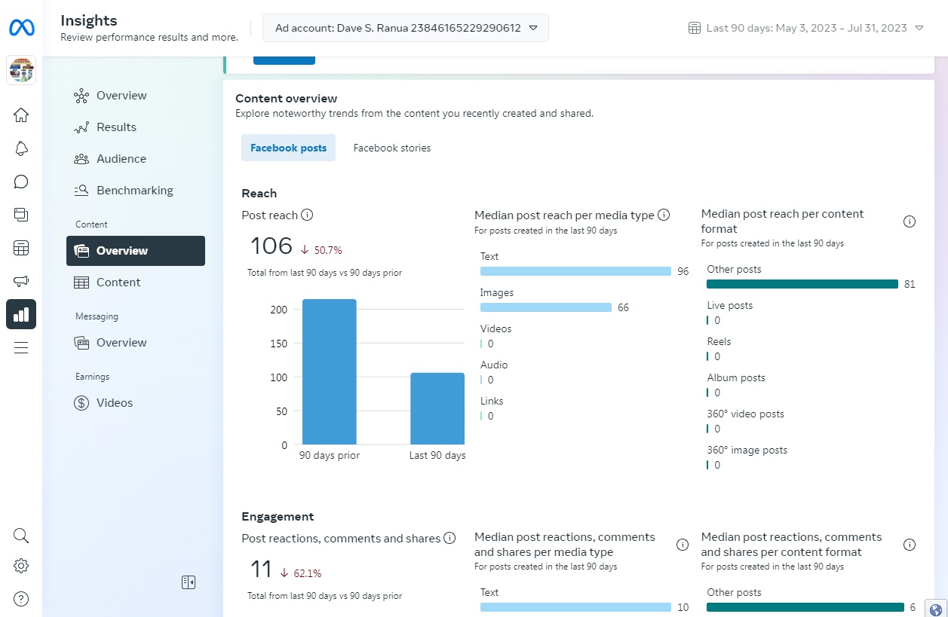Open Audience section
The image size is (948, 617).
pos(136,159)
